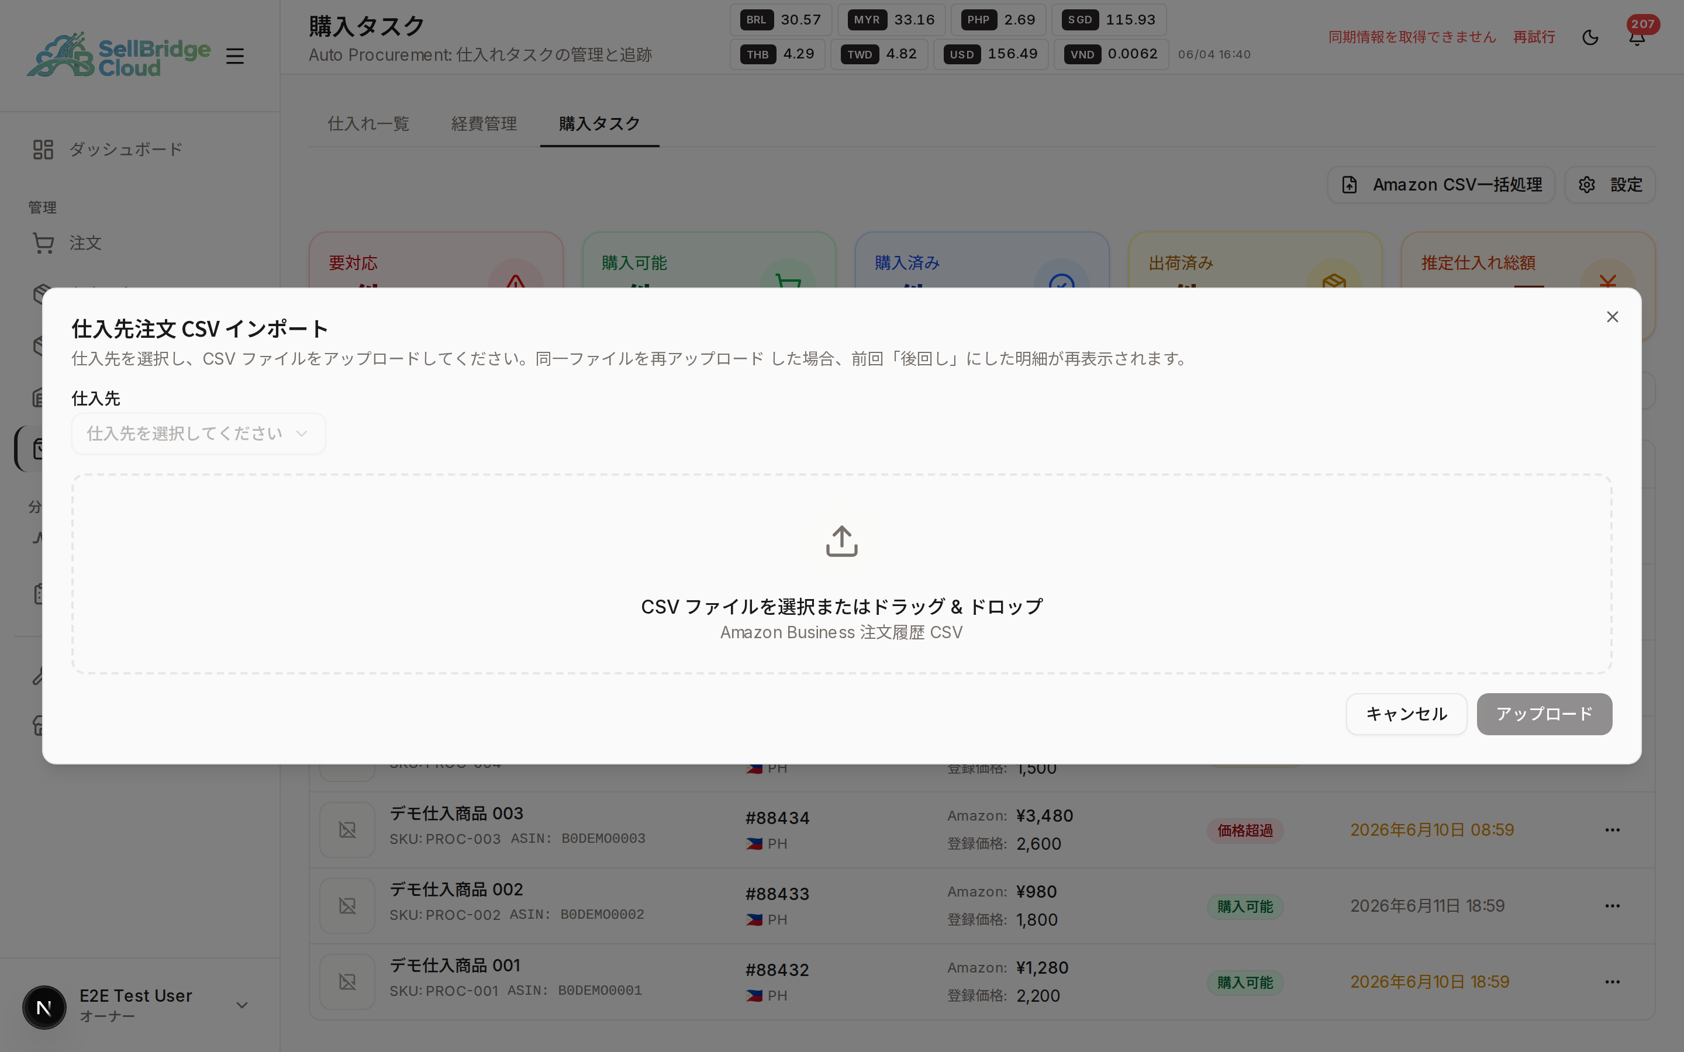Image resolution: width=1684 pixels, height=1052 pixels.
Task: Toggle dark mode moon icon
Action: tap(1590, 37)
